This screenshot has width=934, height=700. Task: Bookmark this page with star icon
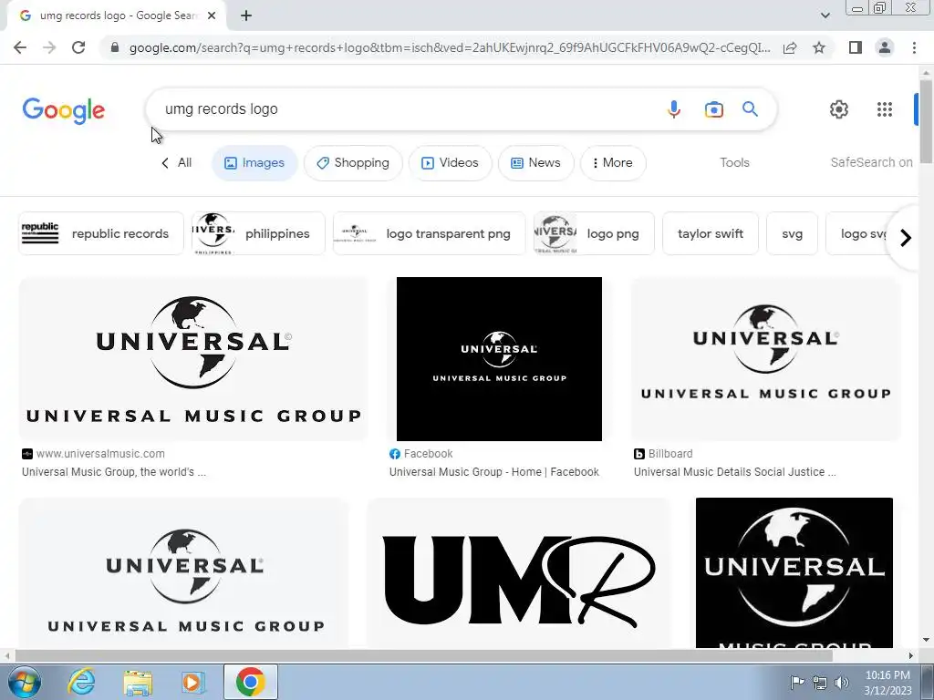819,47
